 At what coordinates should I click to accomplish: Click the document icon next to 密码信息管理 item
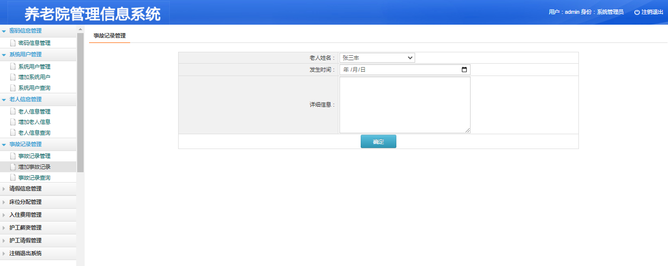(x=13, y=43)
